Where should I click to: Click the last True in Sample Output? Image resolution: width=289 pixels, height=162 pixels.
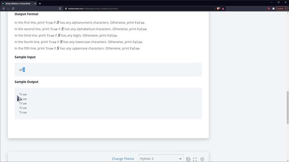23,112
